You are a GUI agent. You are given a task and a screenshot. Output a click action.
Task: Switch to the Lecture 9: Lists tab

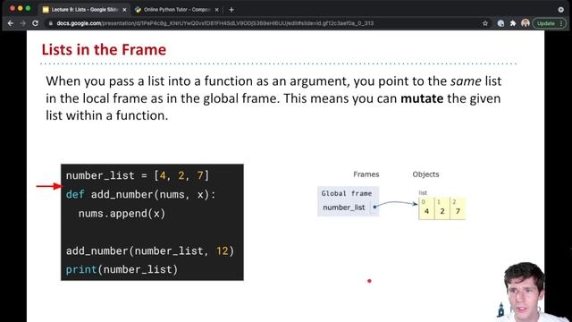84,10
